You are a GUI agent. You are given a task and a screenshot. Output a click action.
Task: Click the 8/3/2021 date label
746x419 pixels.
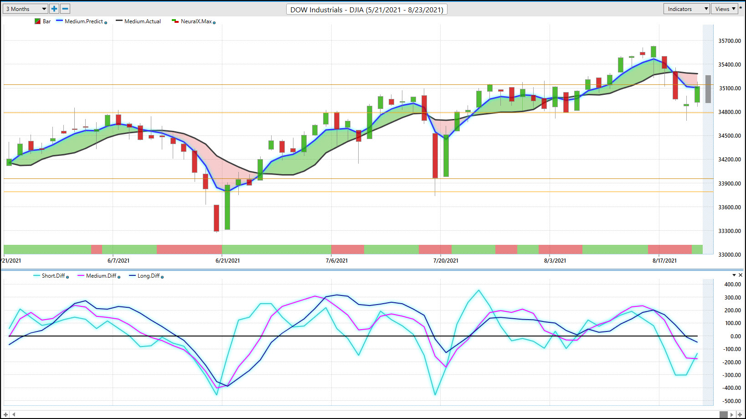[555, 261]
